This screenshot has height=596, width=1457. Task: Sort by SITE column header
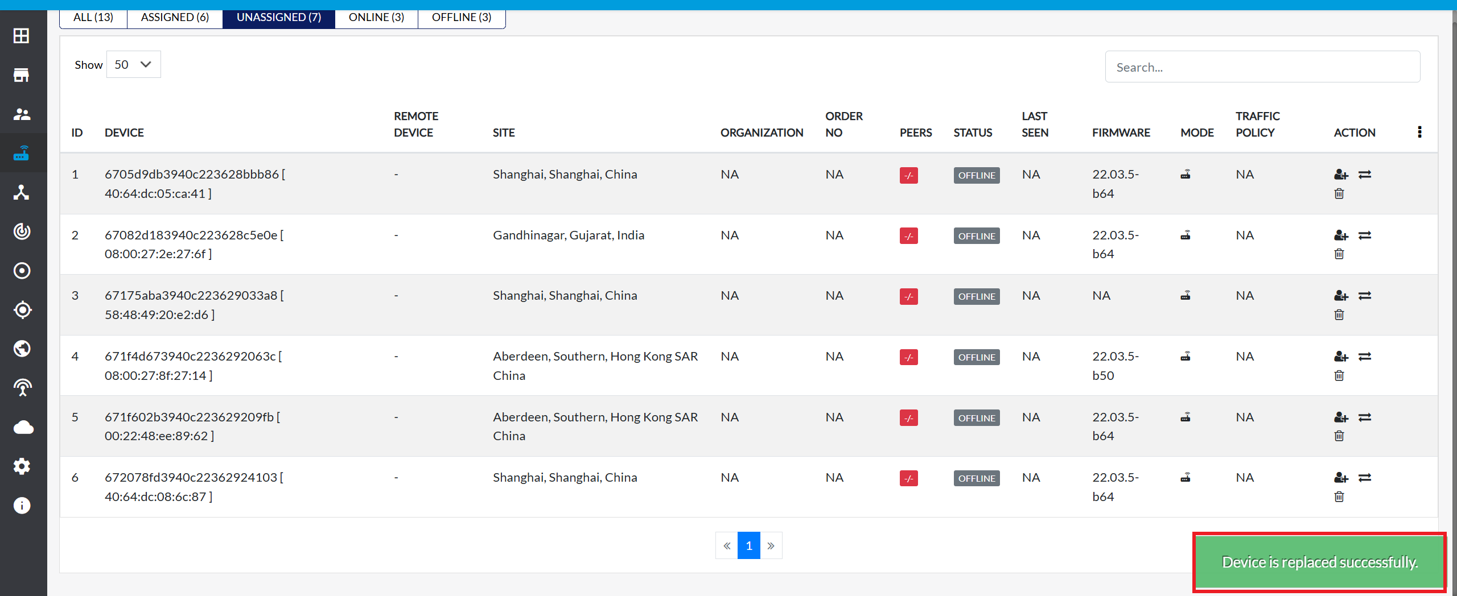click(x=504, y=133)
